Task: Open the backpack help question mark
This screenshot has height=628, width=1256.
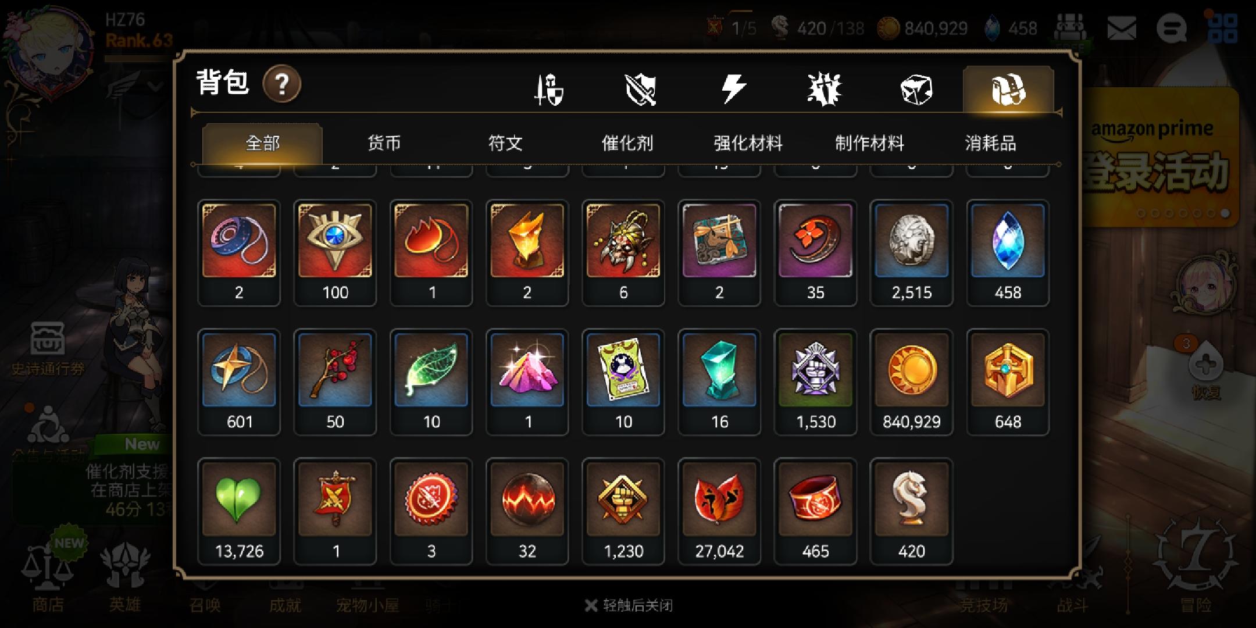Action: pos(282,85)
